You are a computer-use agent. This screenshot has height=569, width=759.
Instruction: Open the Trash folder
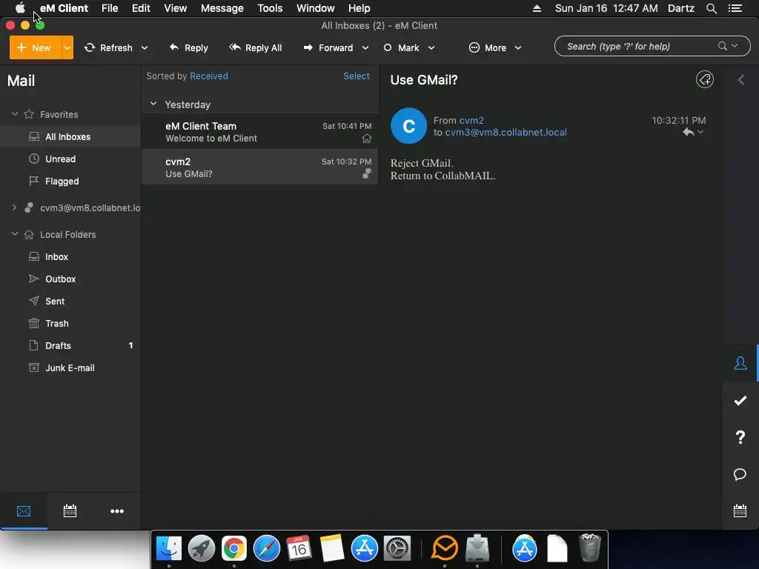point(70,323)
